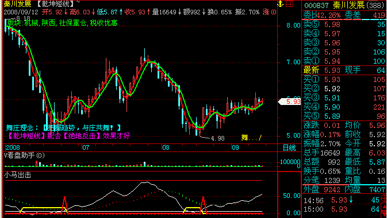Click the 委比 buy/sell ratio color bar
This screenshot has height=218, width=387.
pos(344,19)
